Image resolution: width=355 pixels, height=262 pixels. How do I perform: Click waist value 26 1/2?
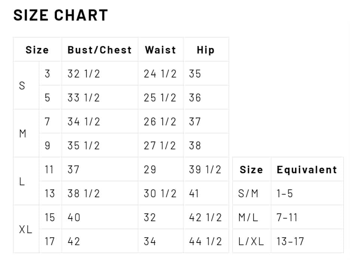click(x=160, y=122)
